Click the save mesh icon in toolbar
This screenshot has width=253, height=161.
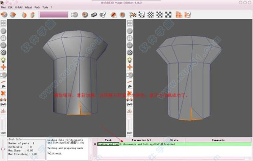click(x=13, y=15)
